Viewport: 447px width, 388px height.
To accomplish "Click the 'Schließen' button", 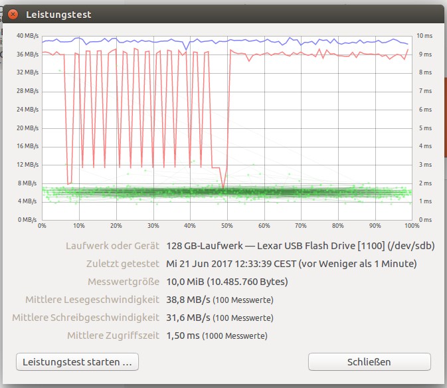I will coord(369,362).
